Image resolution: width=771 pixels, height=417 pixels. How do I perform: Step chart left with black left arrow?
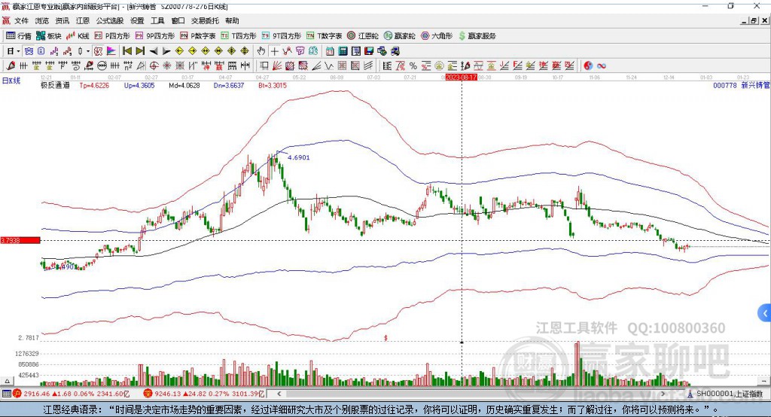pyautogui.click(x=154, y=50)
